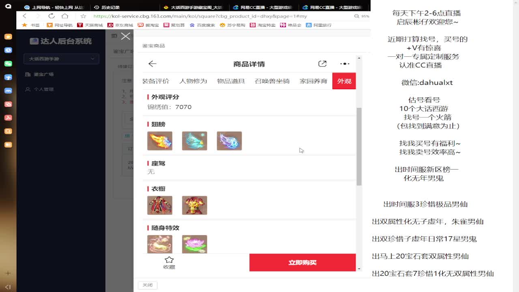Select the teal wings thumbnail
The image size is (519, 292).
(195, 141)
